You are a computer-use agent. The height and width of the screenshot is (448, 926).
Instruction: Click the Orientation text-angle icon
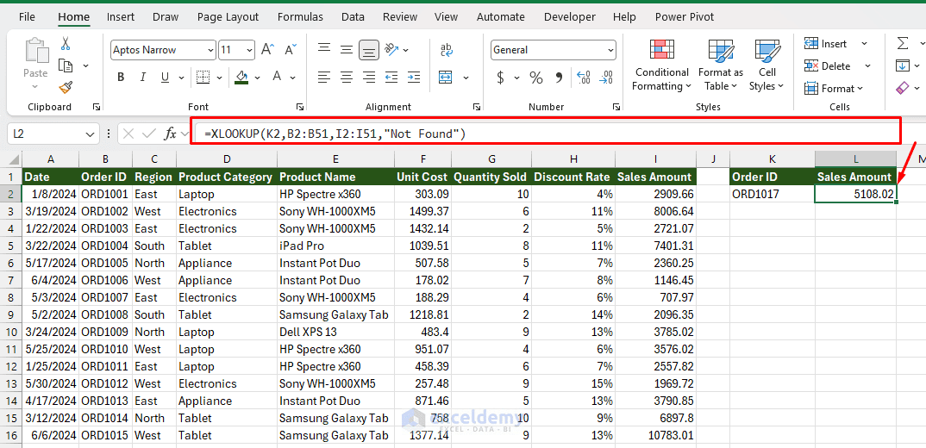(x=391, y=49)
